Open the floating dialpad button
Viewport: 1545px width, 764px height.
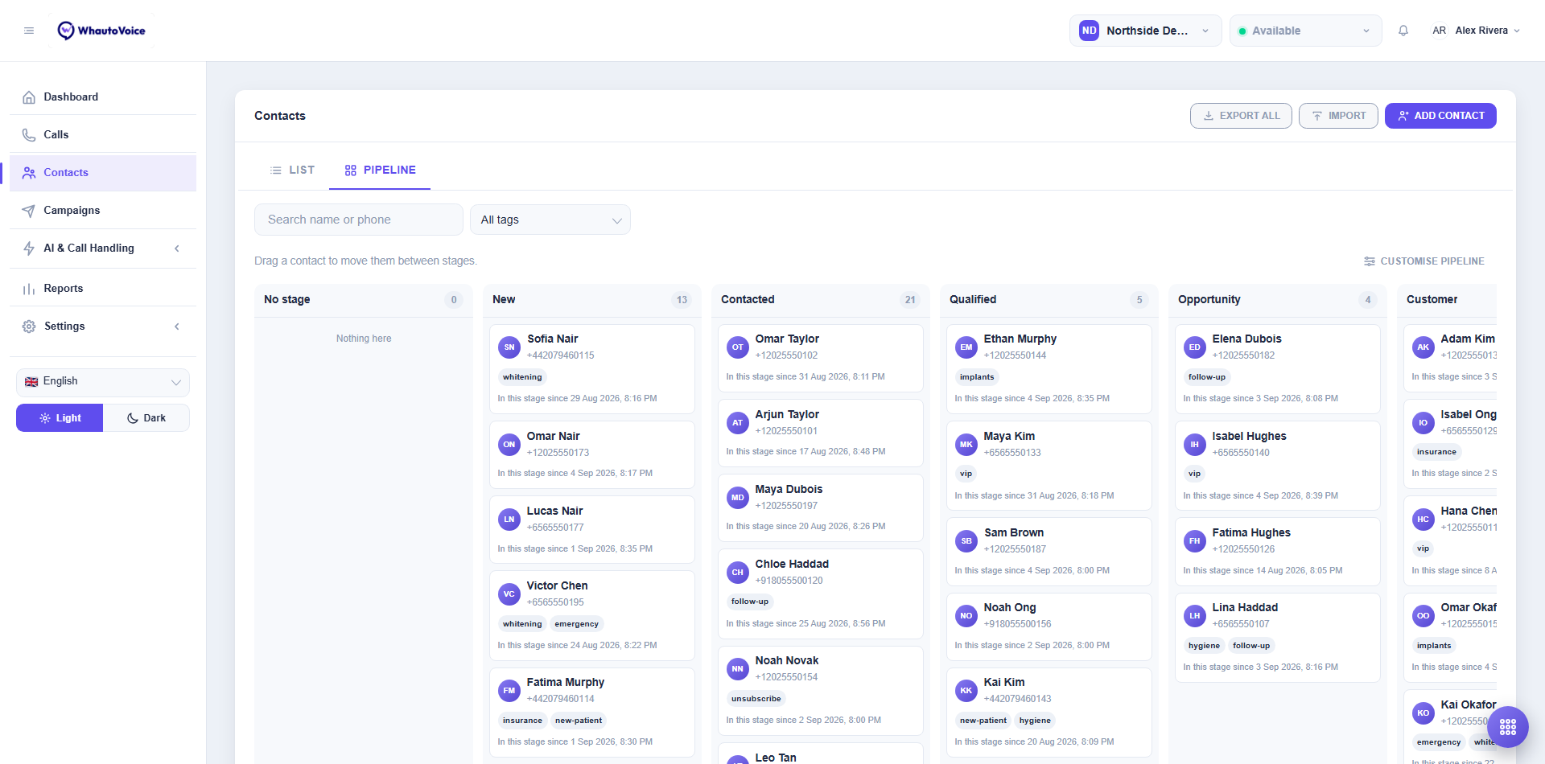coord(1508,727)
